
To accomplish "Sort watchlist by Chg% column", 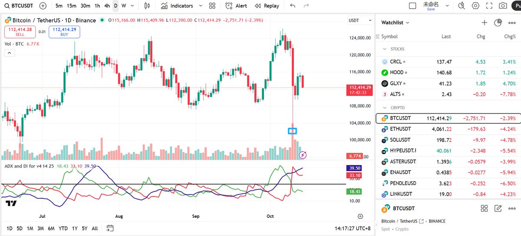I will click(510, 37).
